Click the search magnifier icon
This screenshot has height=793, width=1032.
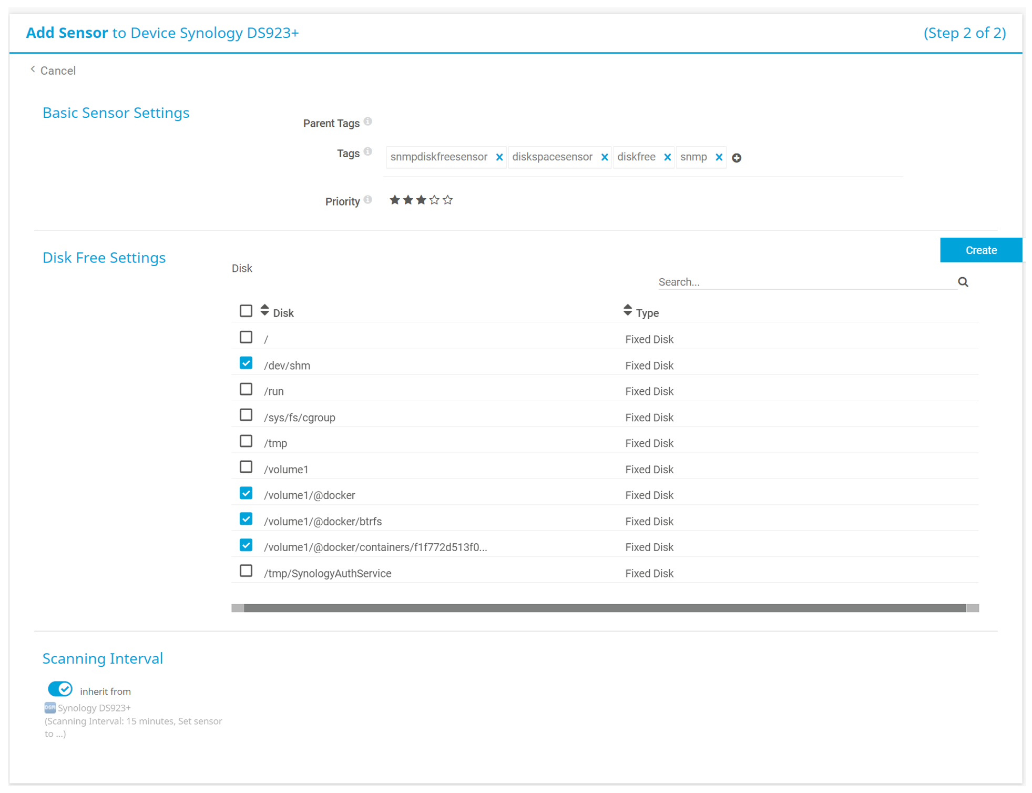click(963, 282)
